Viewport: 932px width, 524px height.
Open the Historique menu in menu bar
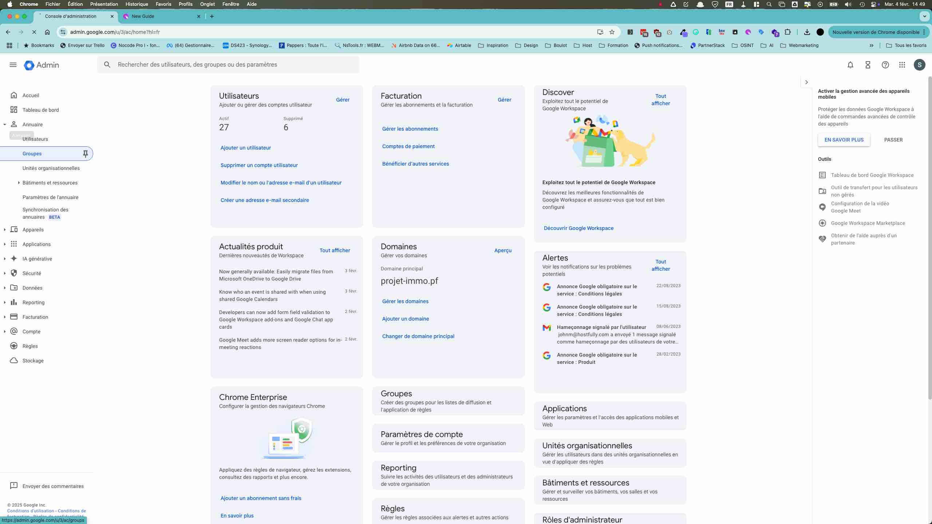137,4
